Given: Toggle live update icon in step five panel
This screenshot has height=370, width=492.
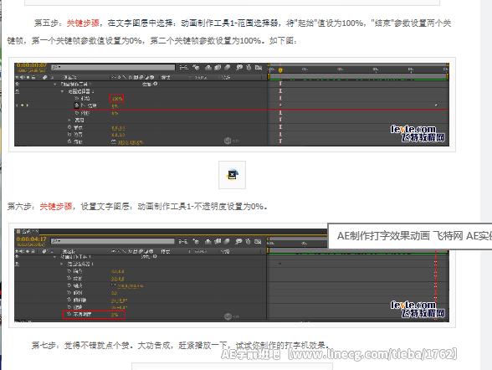Looking at the screenshot, I should [196, 67].
